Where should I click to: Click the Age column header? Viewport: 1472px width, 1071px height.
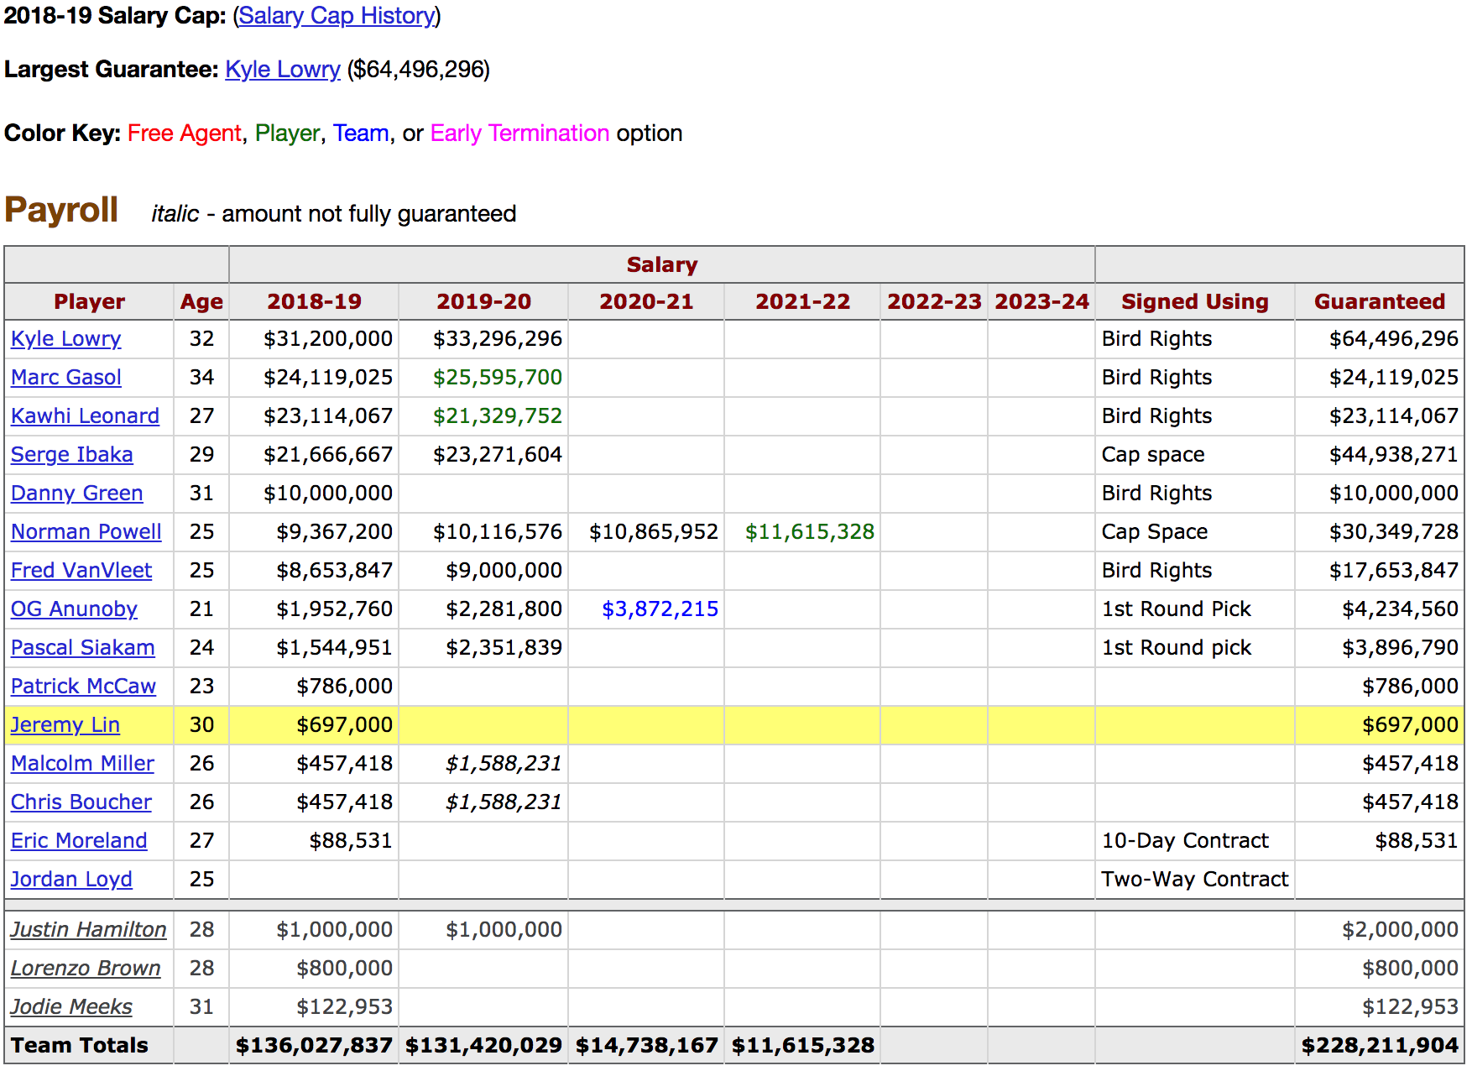[x=201, y=302]
